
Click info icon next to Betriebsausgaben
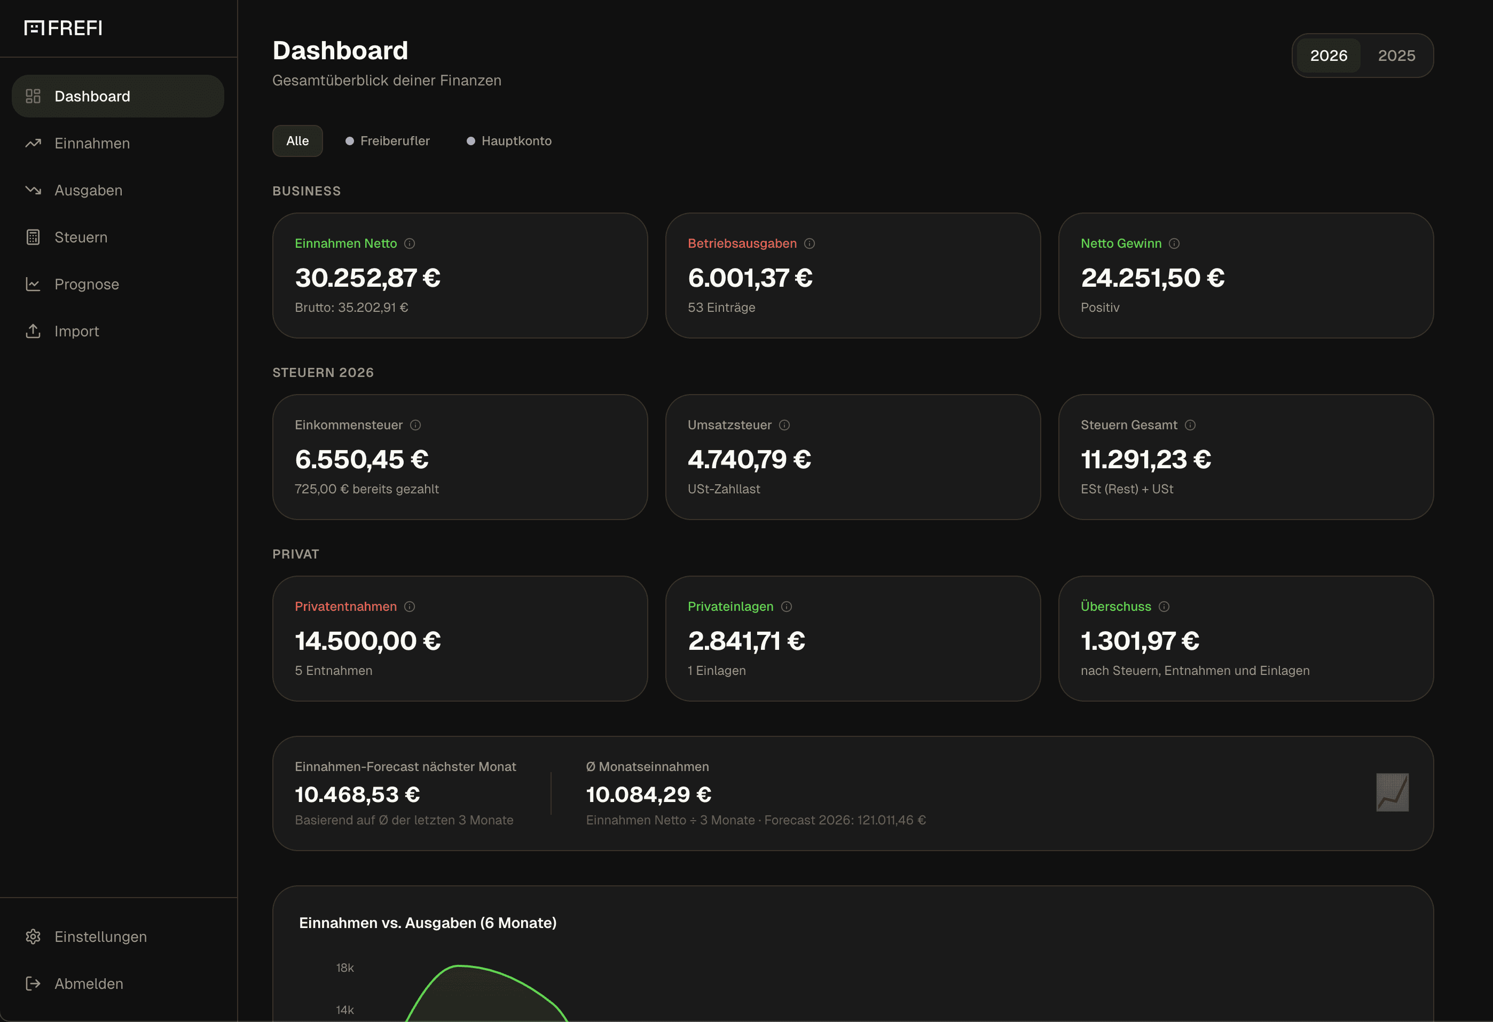click(810, 243)
